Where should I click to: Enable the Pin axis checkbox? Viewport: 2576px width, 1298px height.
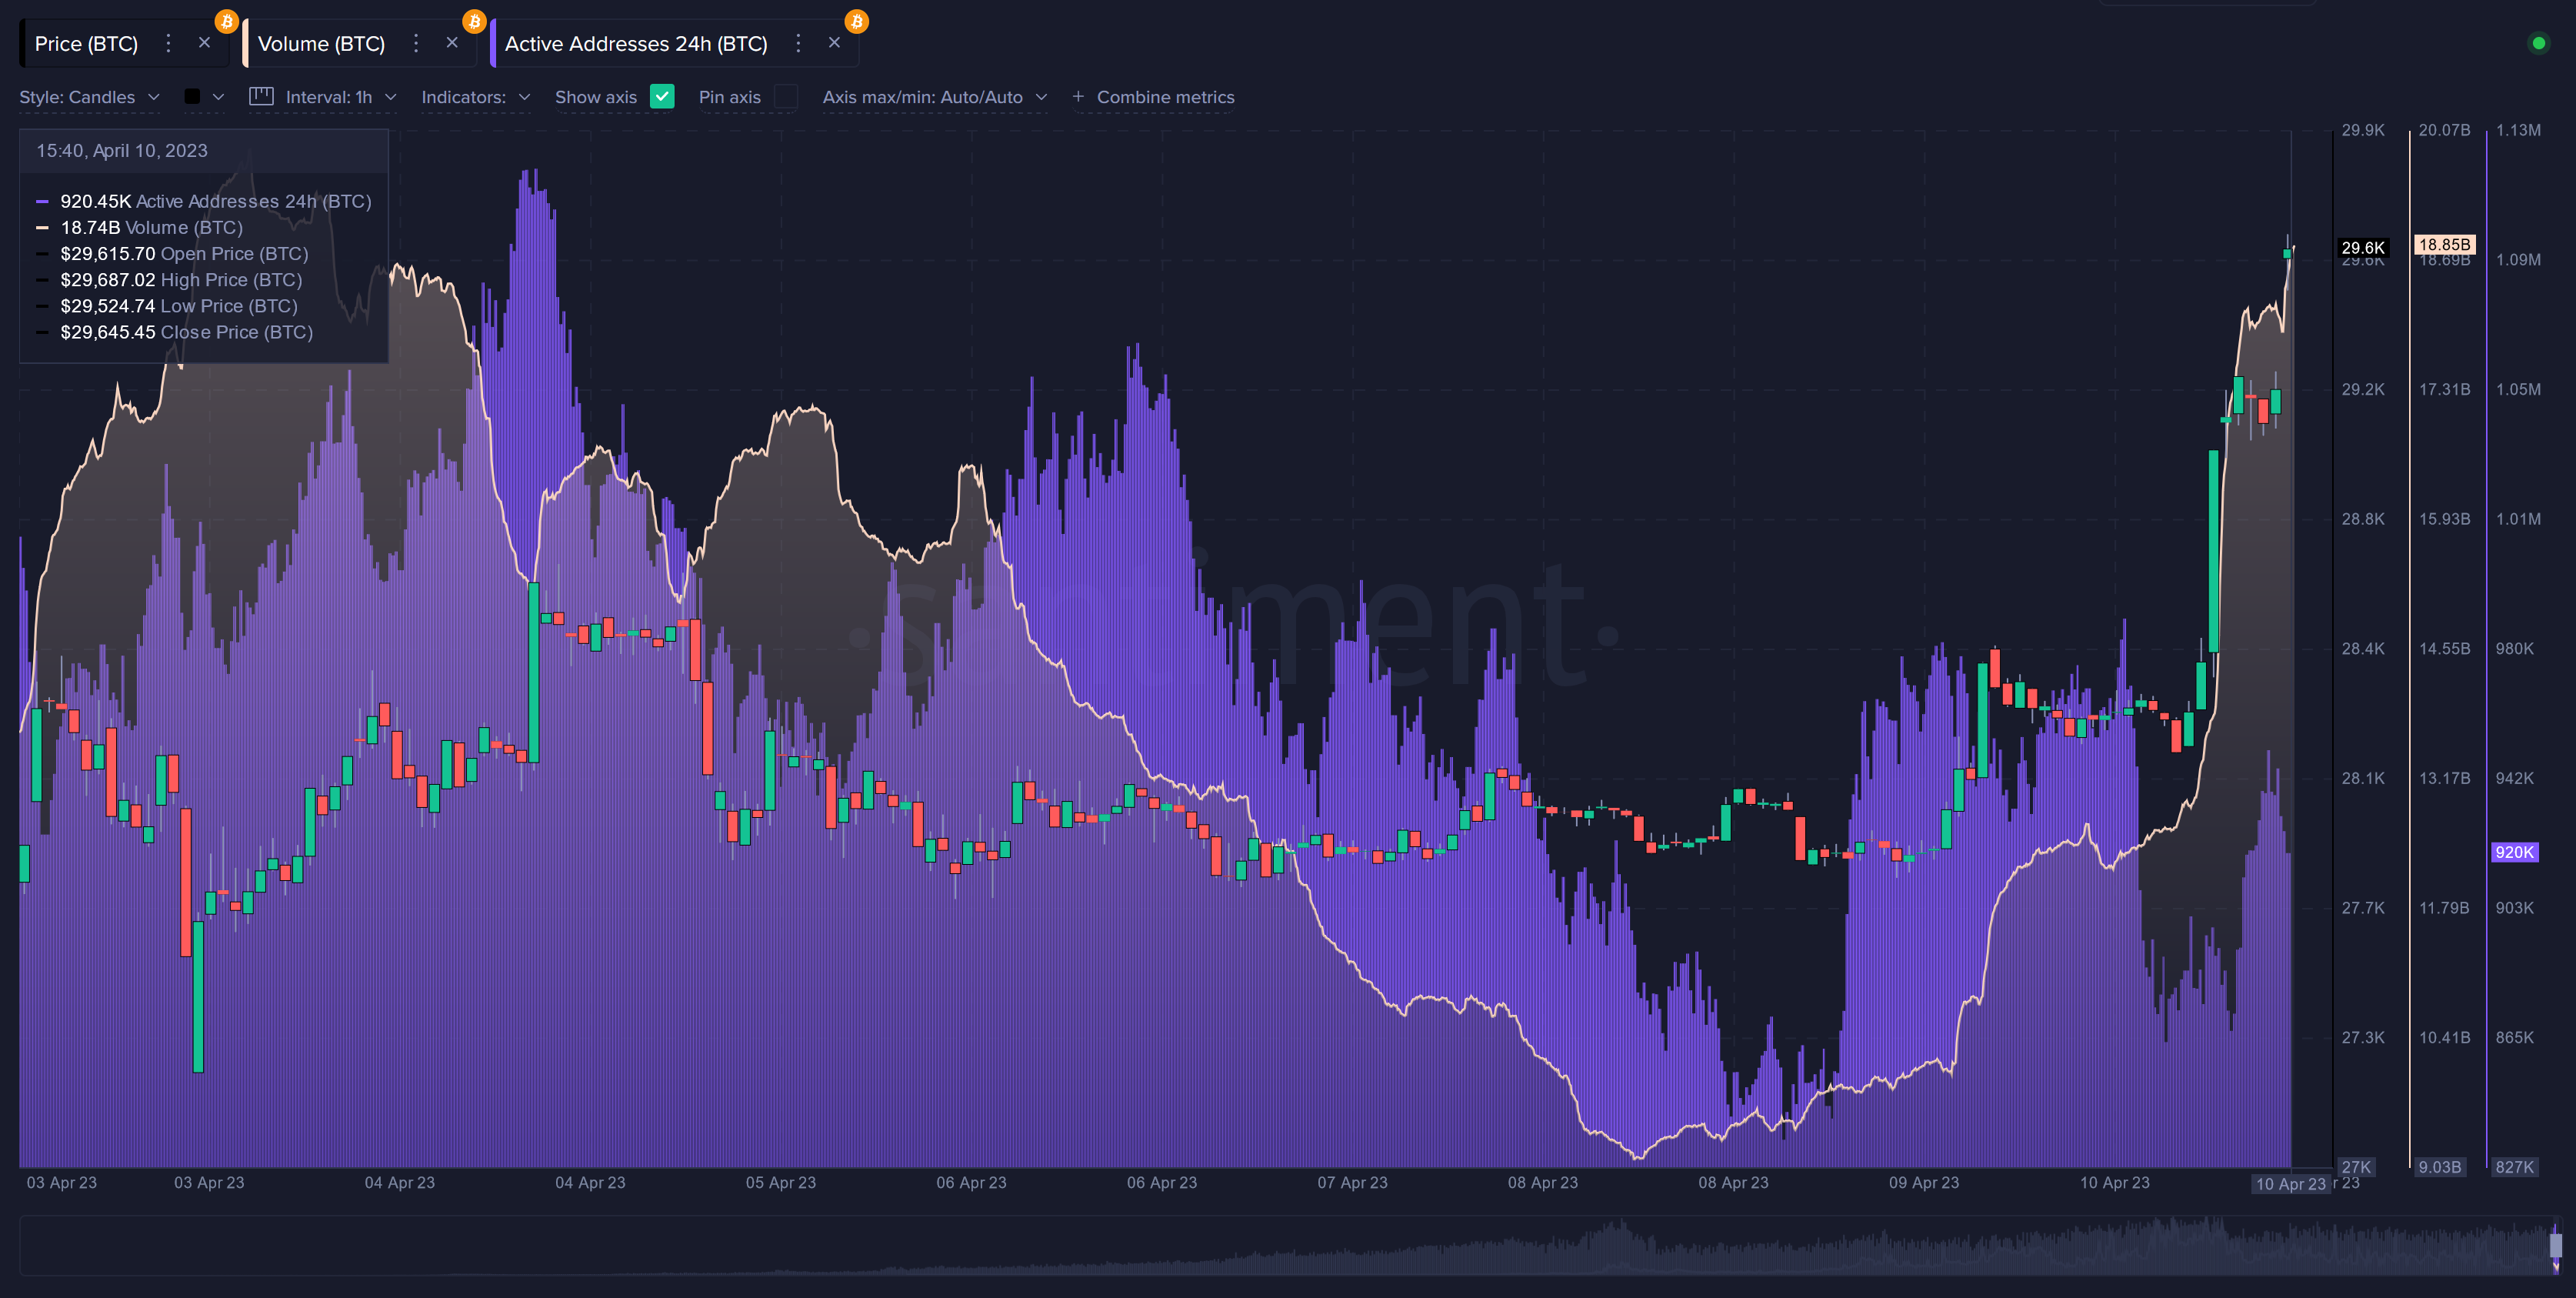click(x=787, y=97)
